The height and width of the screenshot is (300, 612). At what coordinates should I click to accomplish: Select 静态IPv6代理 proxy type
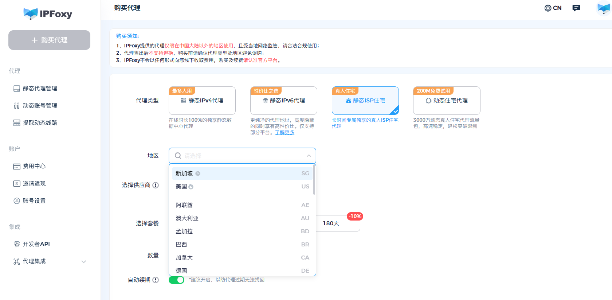[x=284, y=101]
